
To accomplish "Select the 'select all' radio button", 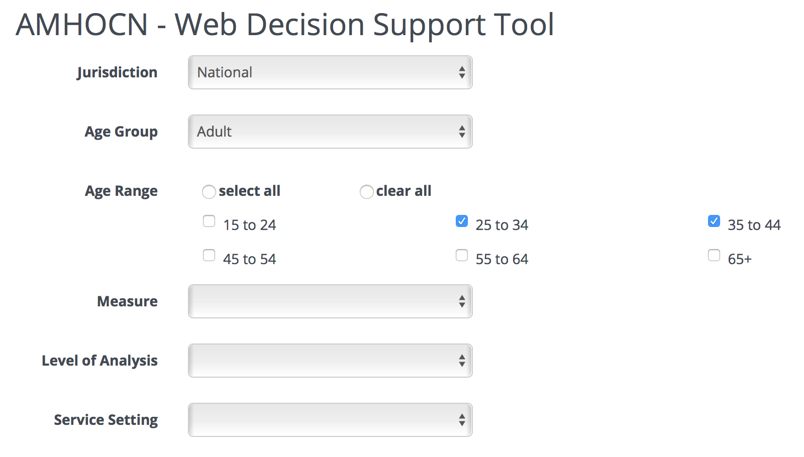I will coord(209,192).
